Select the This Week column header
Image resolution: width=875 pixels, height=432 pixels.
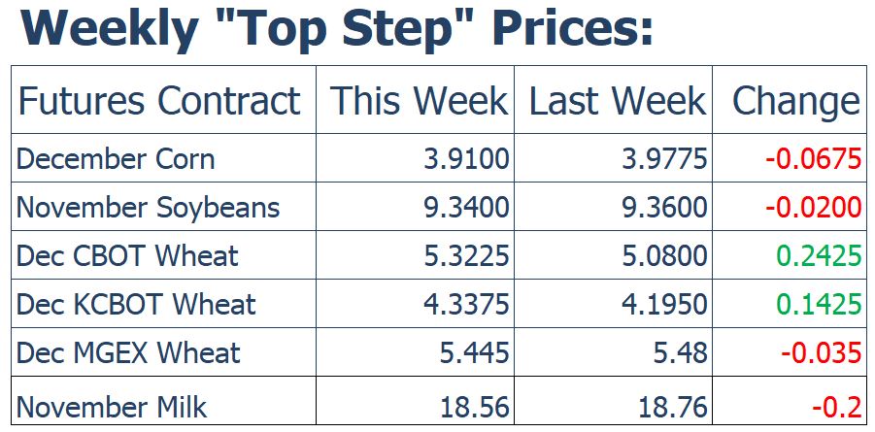[419, 100]
